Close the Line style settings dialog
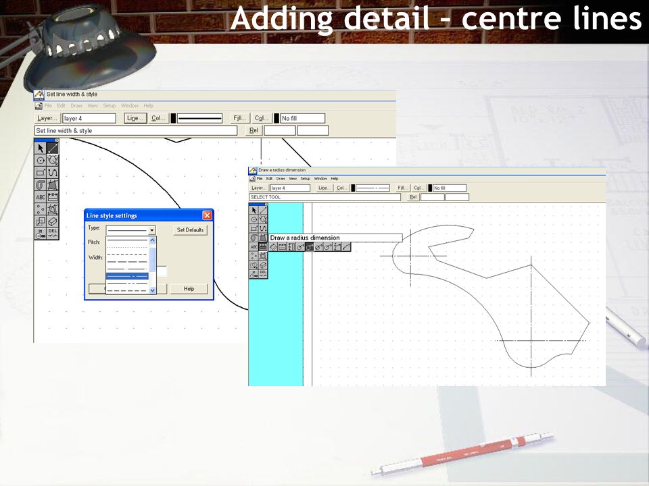649x486 pixels. (207, 215)
